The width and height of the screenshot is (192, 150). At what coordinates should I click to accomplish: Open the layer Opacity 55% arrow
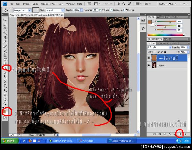tap(188, 47)
